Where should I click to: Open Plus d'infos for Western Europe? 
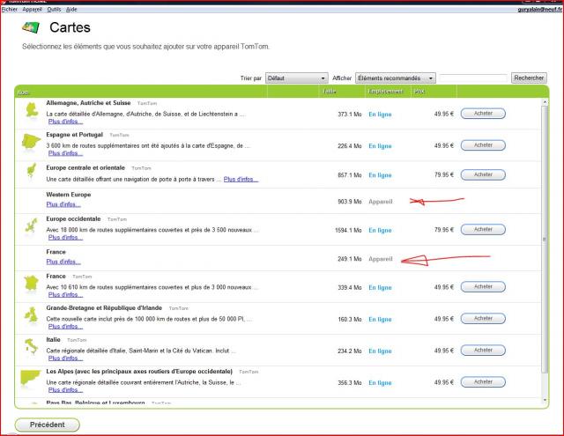click(63, 204)
